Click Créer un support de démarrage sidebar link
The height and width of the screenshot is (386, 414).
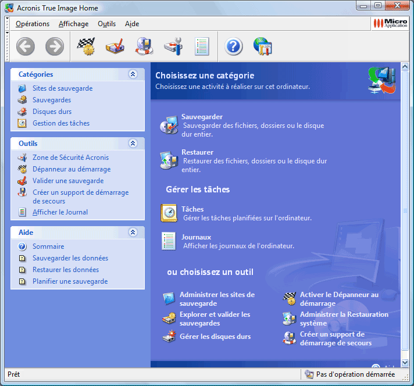click(80, 196)
